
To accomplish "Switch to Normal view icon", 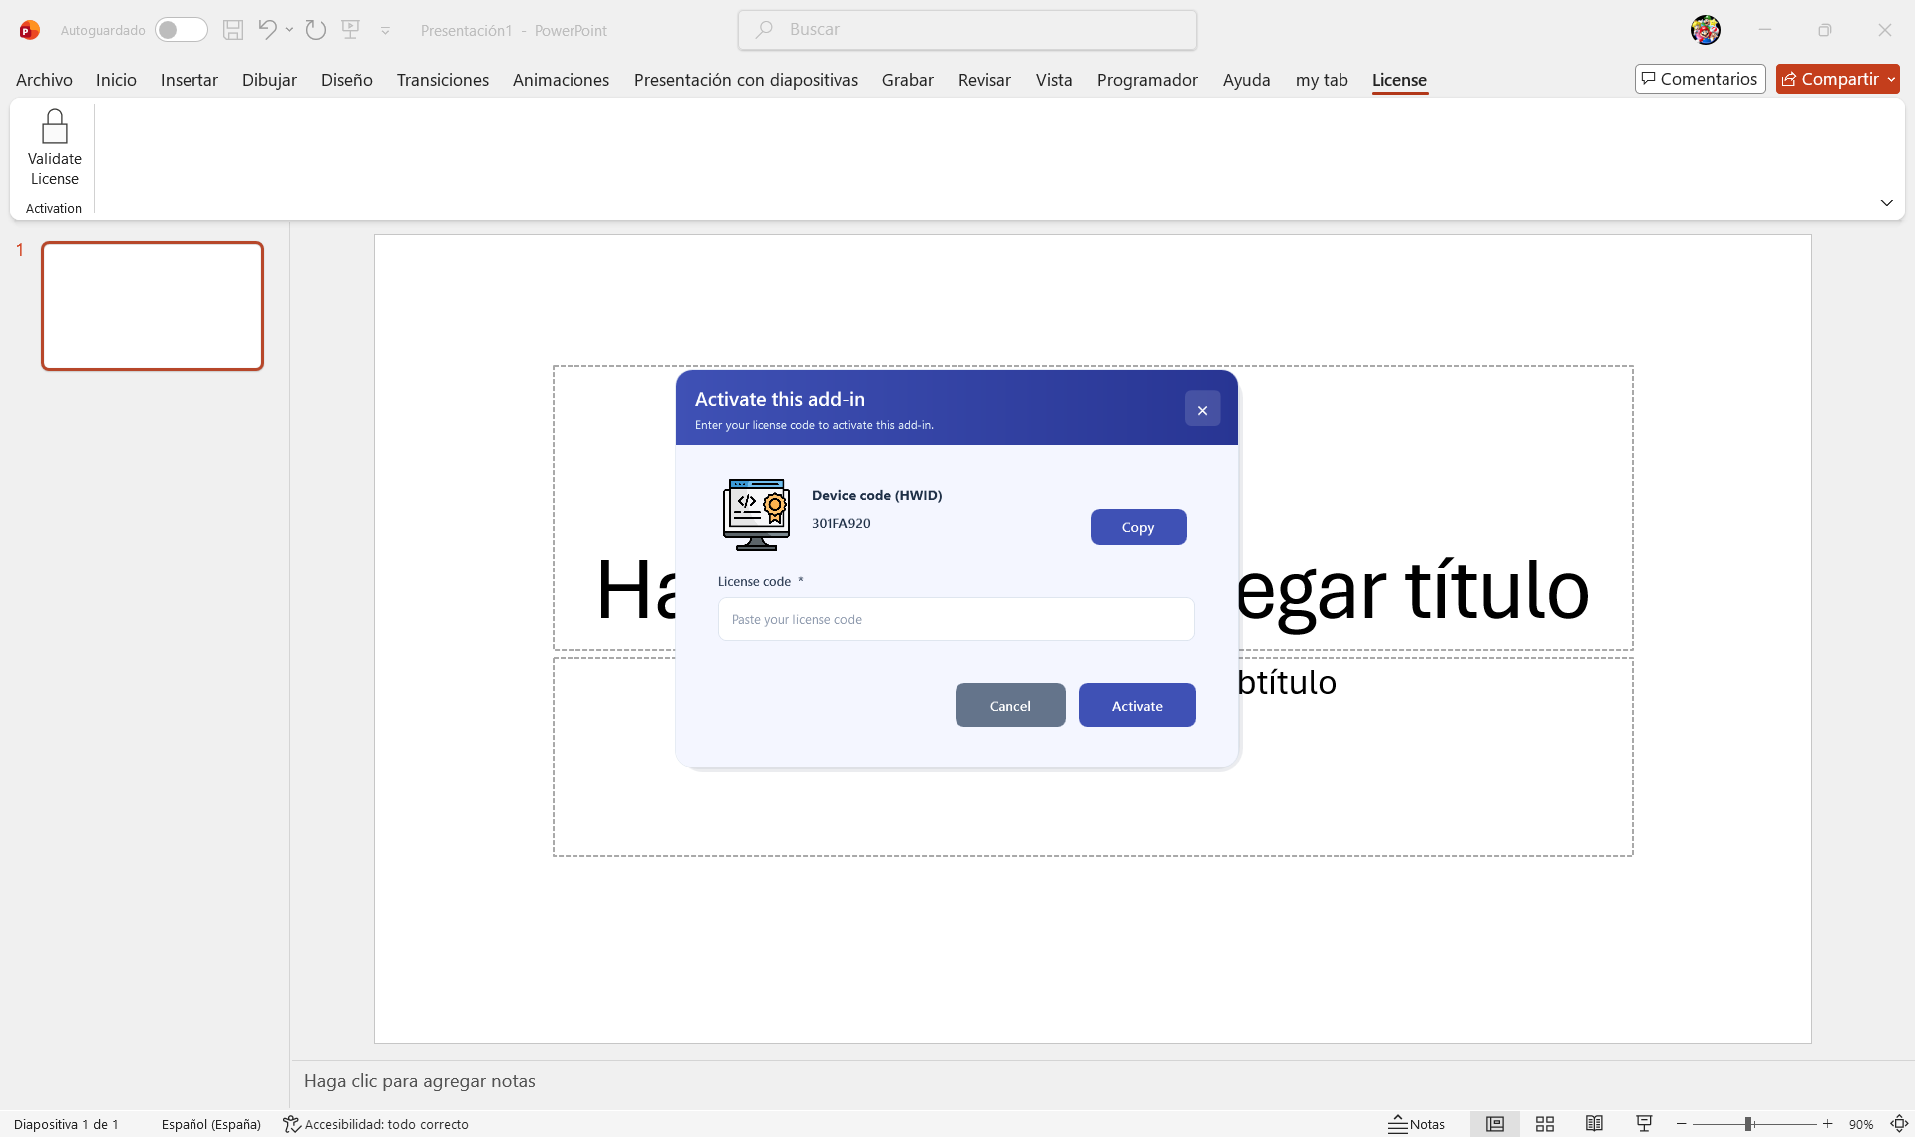I will click(1494, 1124).
